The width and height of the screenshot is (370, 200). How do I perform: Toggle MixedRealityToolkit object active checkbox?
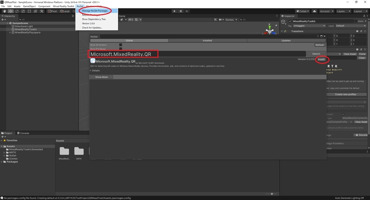290,22
